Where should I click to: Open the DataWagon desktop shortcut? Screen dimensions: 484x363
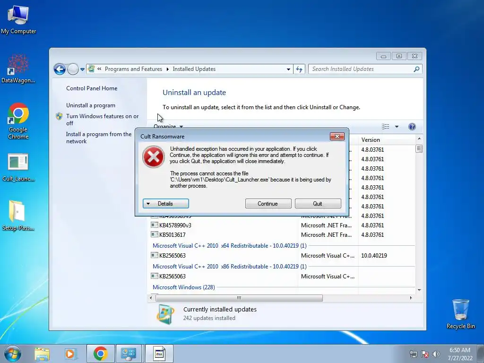coord(18,69)
